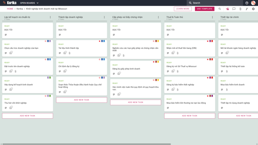
Task: Click 'Thiết lập tài chính' column title
Action: click(230, 17)
